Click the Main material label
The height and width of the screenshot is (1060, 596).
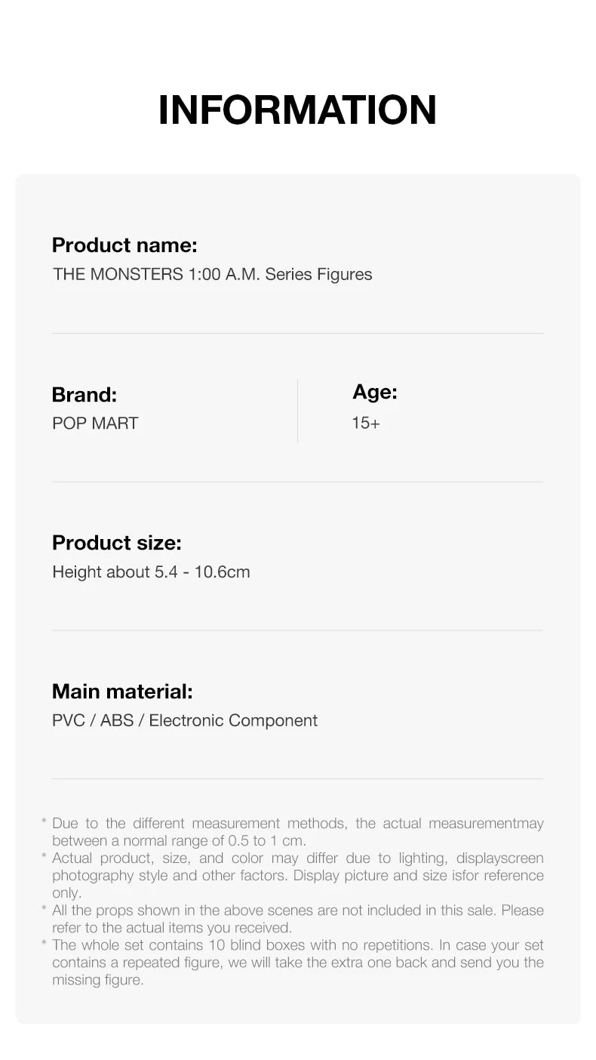click(x=122, y=691)
